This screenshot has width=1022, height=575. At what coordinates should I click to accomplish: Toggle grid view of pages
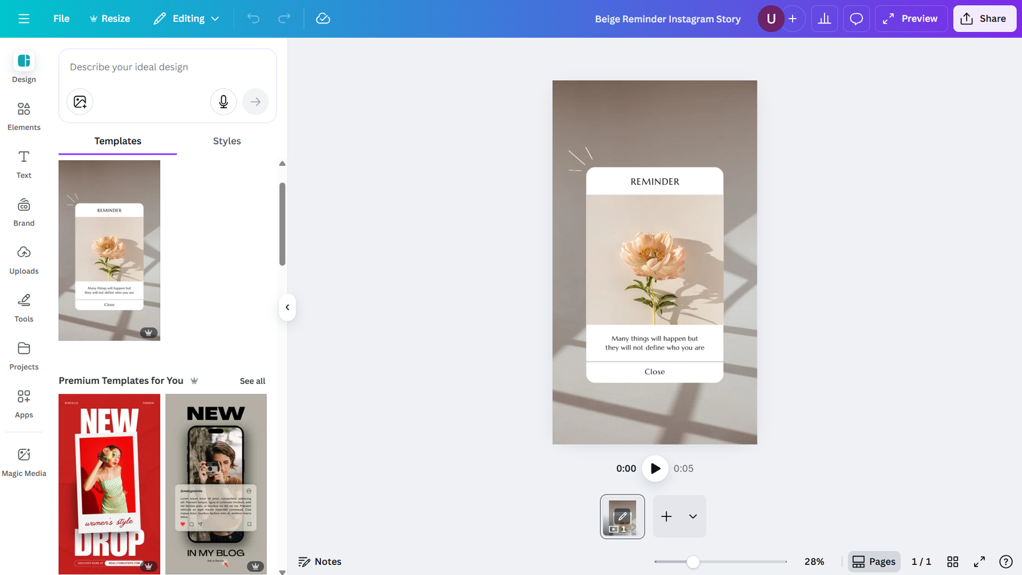(952, 562)
